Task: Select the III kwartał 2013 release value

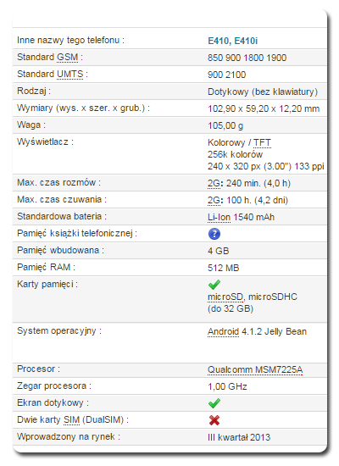Action: (239, 437)
